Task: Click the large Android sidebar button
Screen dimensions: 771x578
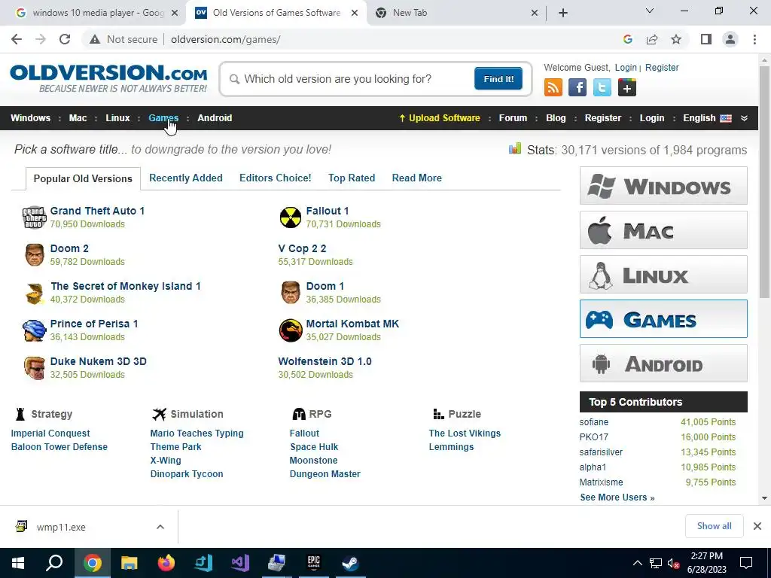Action: click(663, 364)
